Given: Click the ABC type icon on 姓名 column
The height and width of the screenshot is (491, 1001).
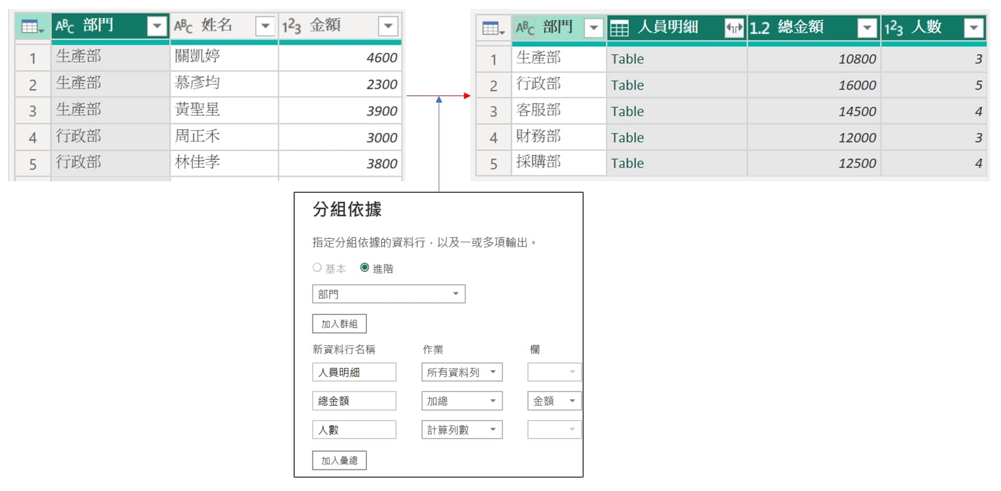Looking at the screenshot, I should click(x=183, y=26).
